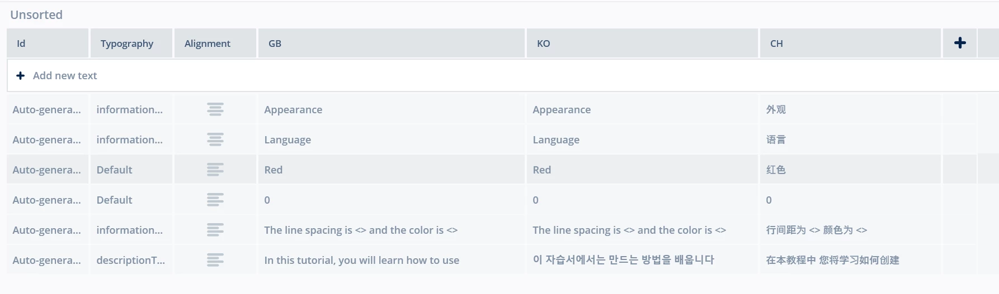Click the GB language column header
This screenshot has height=294, width=999.
[x=392, y=43]
